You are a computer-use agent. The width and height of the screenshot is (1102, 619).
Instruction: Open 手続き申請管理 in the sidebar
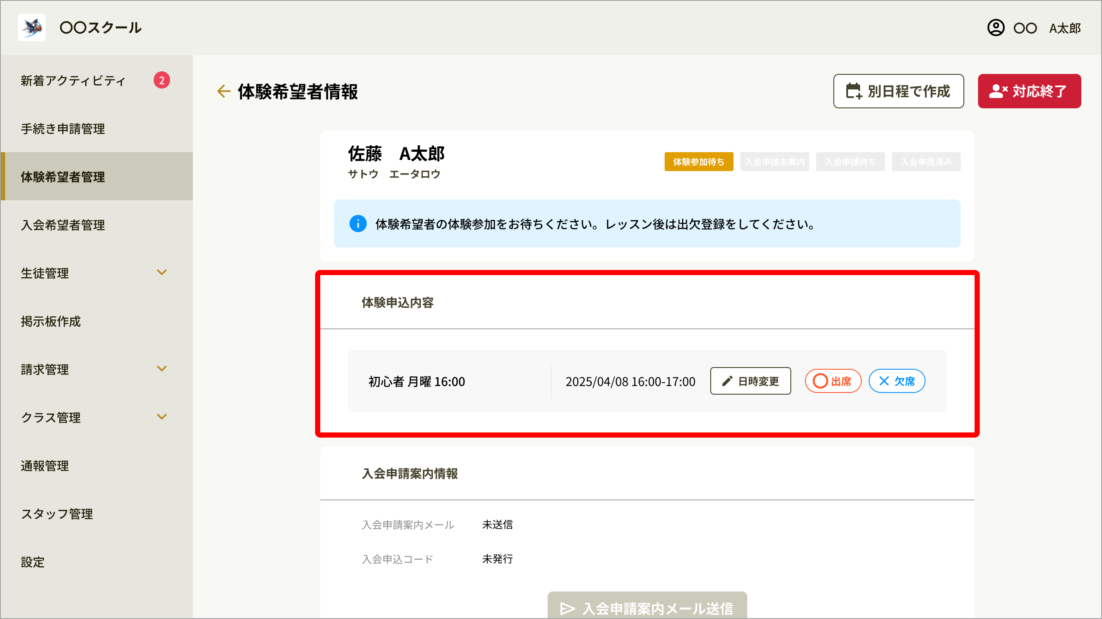(96, 128)
